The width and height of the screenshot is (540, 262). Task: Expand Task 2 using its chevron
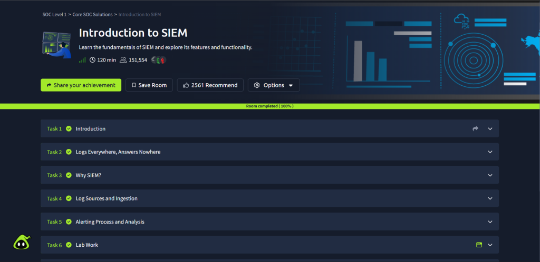click(x=490, y=152)
